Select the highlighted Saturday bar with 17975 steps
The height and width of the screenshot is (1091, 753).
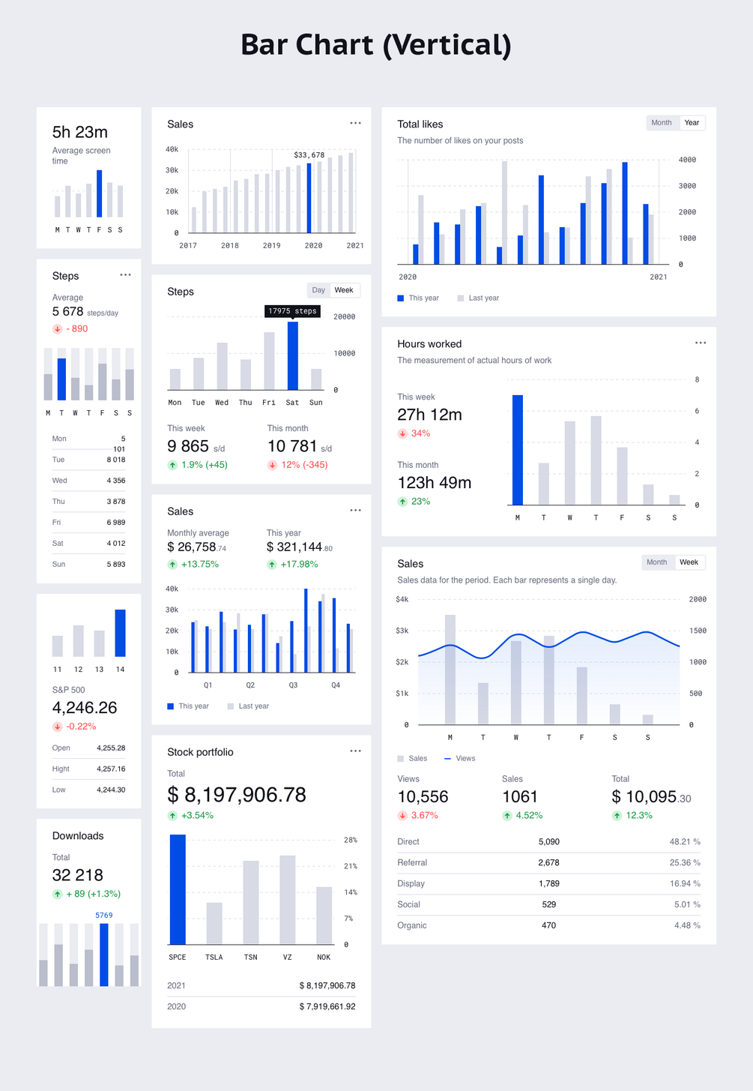[293, 355]
